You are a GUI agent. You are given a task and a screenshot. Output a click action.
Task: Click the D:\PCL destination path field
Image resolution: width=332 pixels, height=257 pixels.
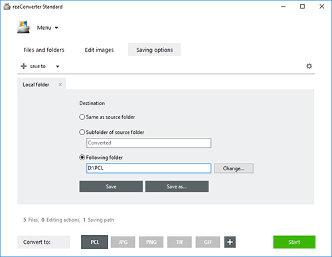coord(149,168)
